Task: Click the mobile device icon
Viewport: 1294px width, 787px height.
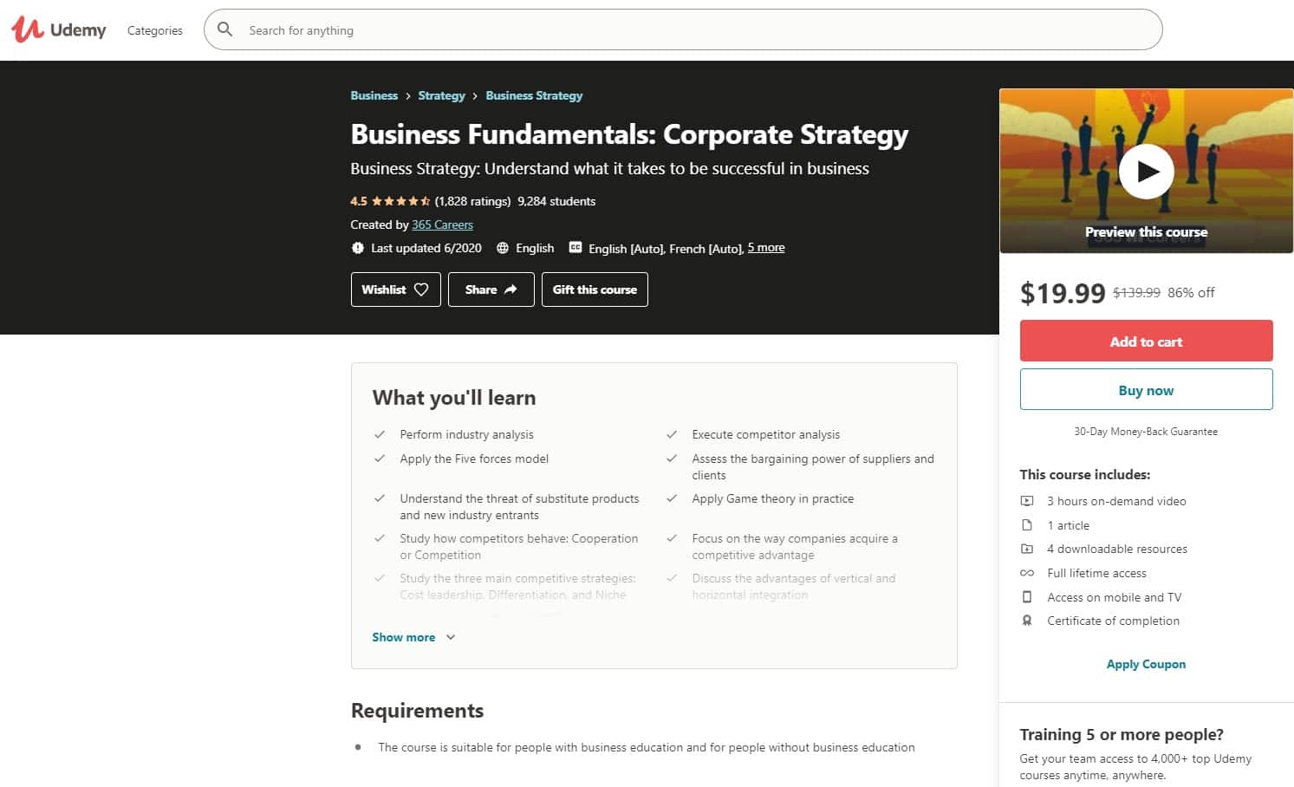Action: pos(1027,597)
